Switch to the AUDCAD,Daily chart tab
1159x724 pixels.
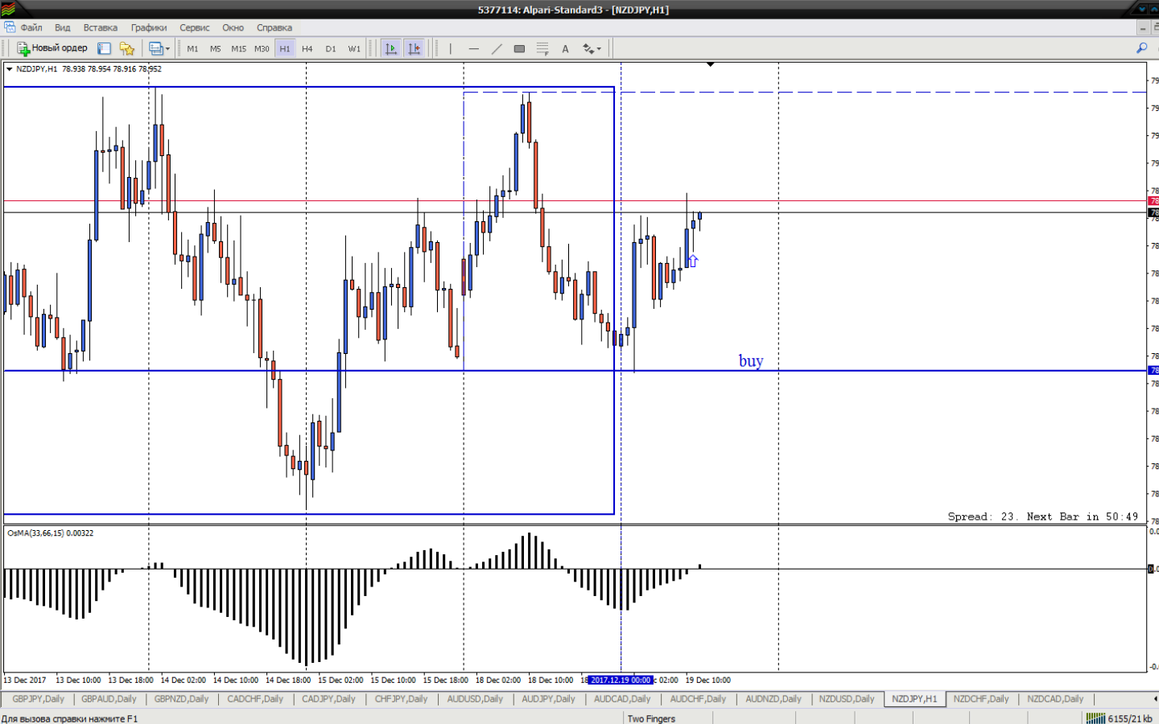pyautogui.click(x=622, y=699)
